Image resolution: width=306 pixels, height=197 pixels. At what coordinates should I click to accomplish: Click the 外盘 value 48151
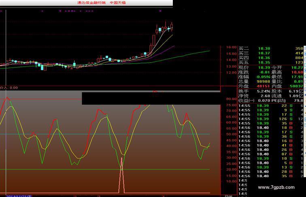click(263, 86)
